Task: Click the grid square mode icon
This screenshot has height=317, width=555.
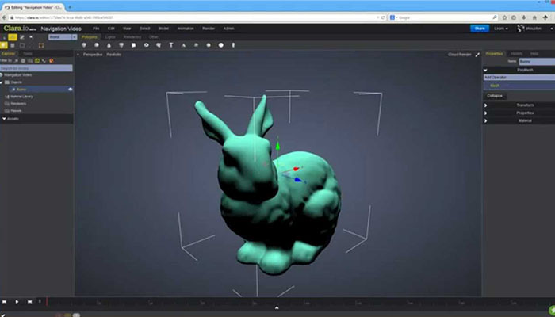Action: point(13,45)
